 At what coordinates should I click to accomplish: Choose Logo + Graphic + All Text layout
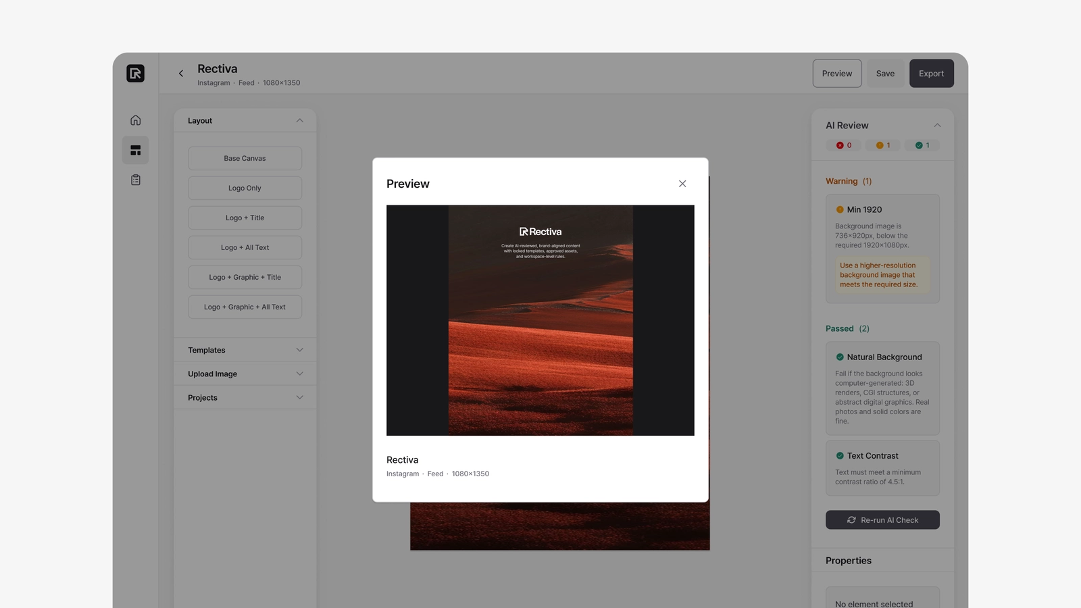pos(245,307)
